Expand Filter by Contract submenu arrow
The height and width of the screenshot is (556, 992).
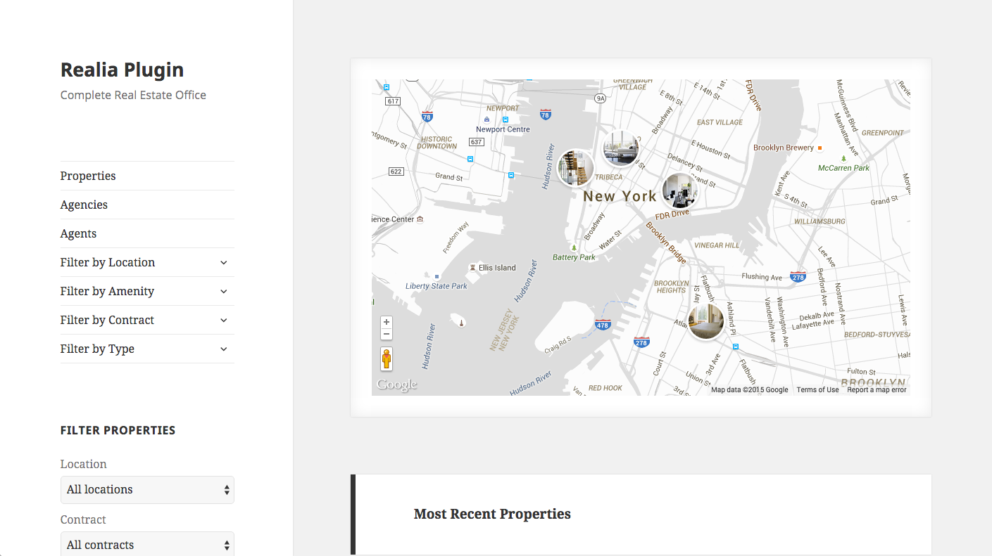click(x=224, y=320)
